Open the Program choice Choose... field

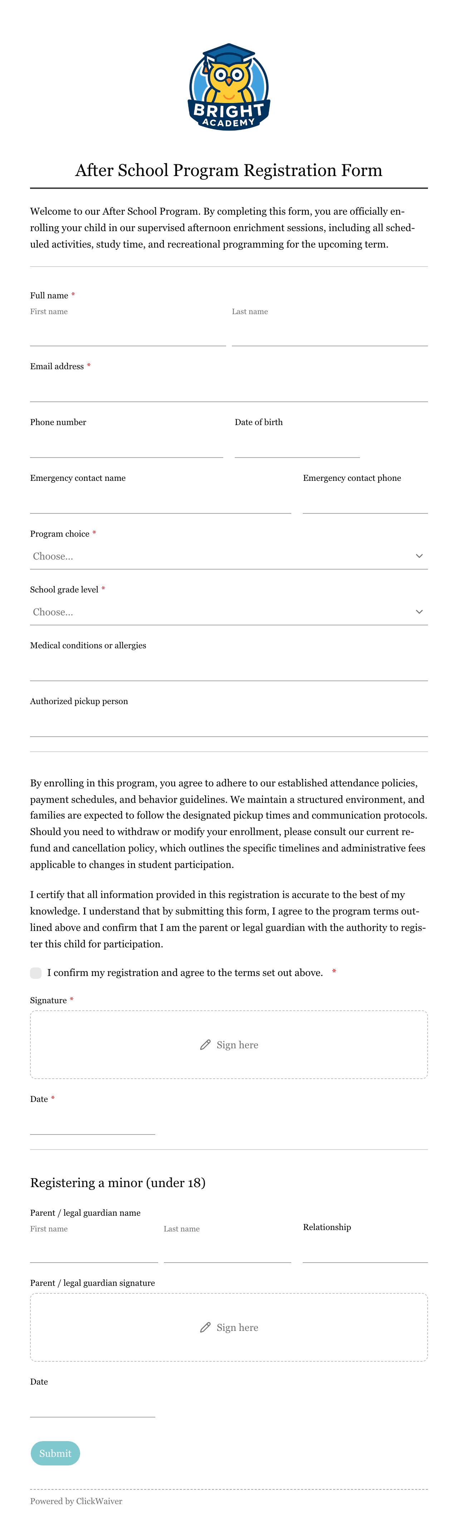229,556
